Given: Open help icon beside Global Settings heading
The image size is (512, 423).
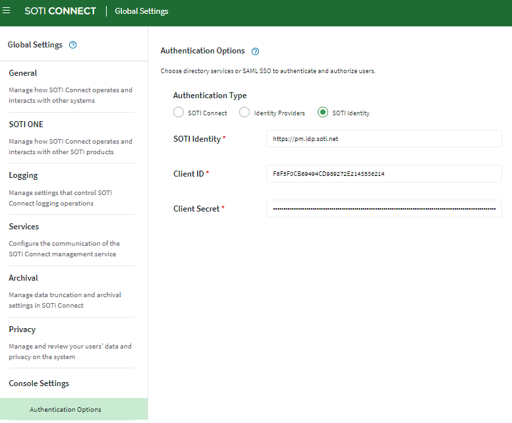Looking at the screenshot, I should pos(73,45).
